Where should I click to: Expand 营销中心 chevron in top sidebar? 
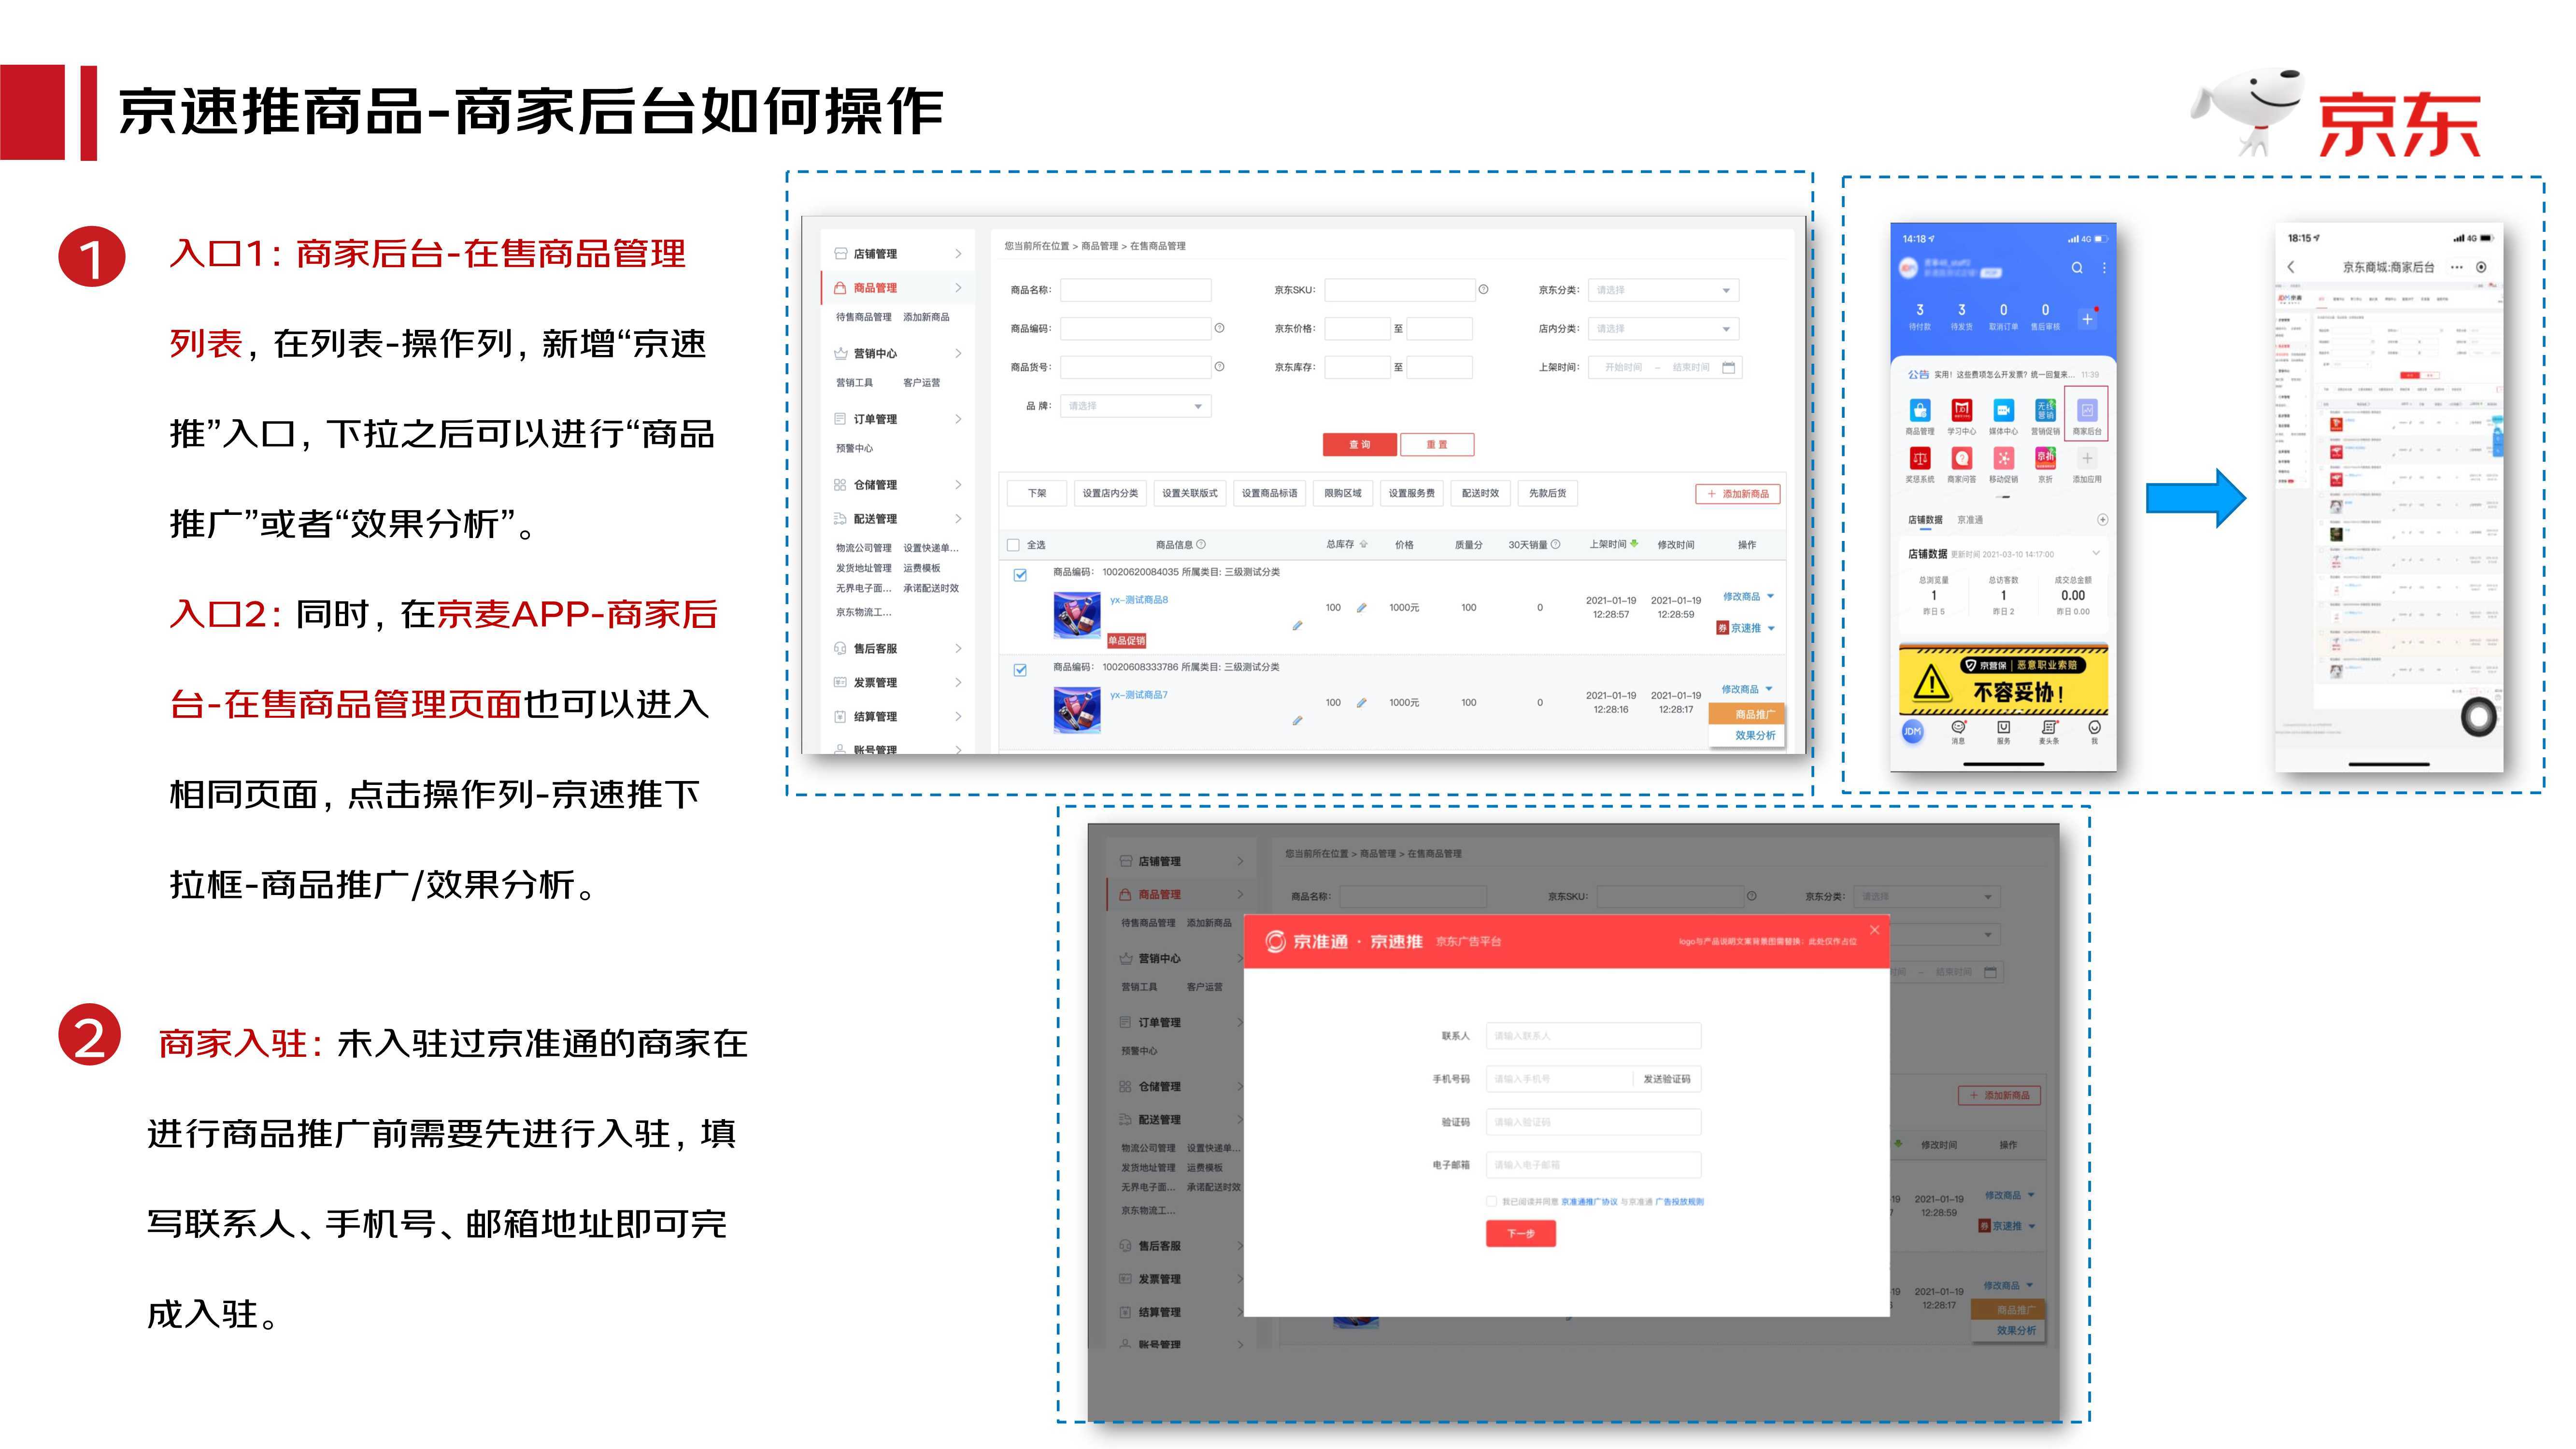coord(958,353)
